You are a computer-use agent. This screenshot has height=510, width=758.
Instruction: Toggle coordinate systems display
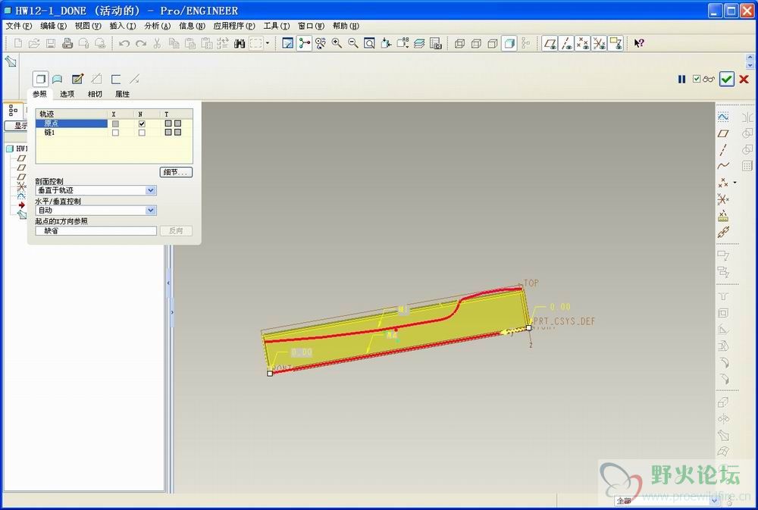[599, 43]
